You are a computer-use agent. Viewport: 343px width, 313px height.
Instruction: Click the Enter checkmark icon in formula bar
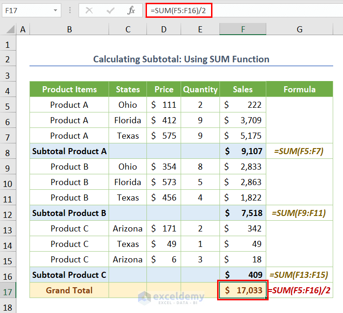point(110,10)
